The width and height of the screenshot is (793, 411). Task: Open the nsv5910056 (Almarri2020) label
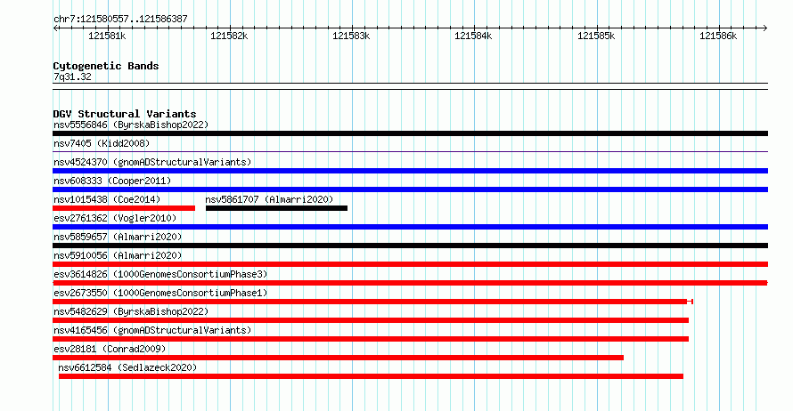(x=118, y=255)
